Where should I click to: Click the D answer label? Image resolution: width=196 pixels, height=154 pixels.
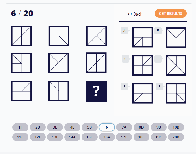coord(158,59)
